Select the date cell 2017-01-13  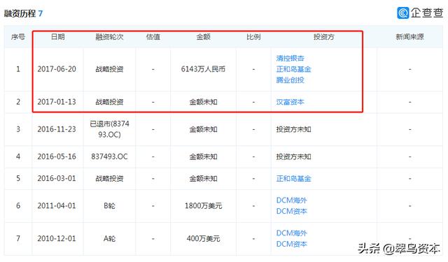pyautogui.click(x=57, y=102)
